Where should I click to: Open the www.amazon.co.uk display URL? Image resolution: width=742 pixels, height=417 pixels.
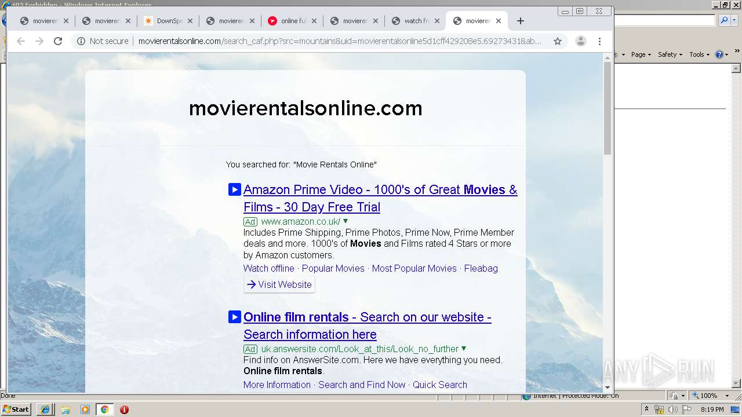[301, 221]
